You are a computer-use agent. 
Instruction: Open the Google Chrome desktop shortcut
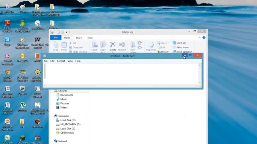pyautogui.click(x=7, y=76)
